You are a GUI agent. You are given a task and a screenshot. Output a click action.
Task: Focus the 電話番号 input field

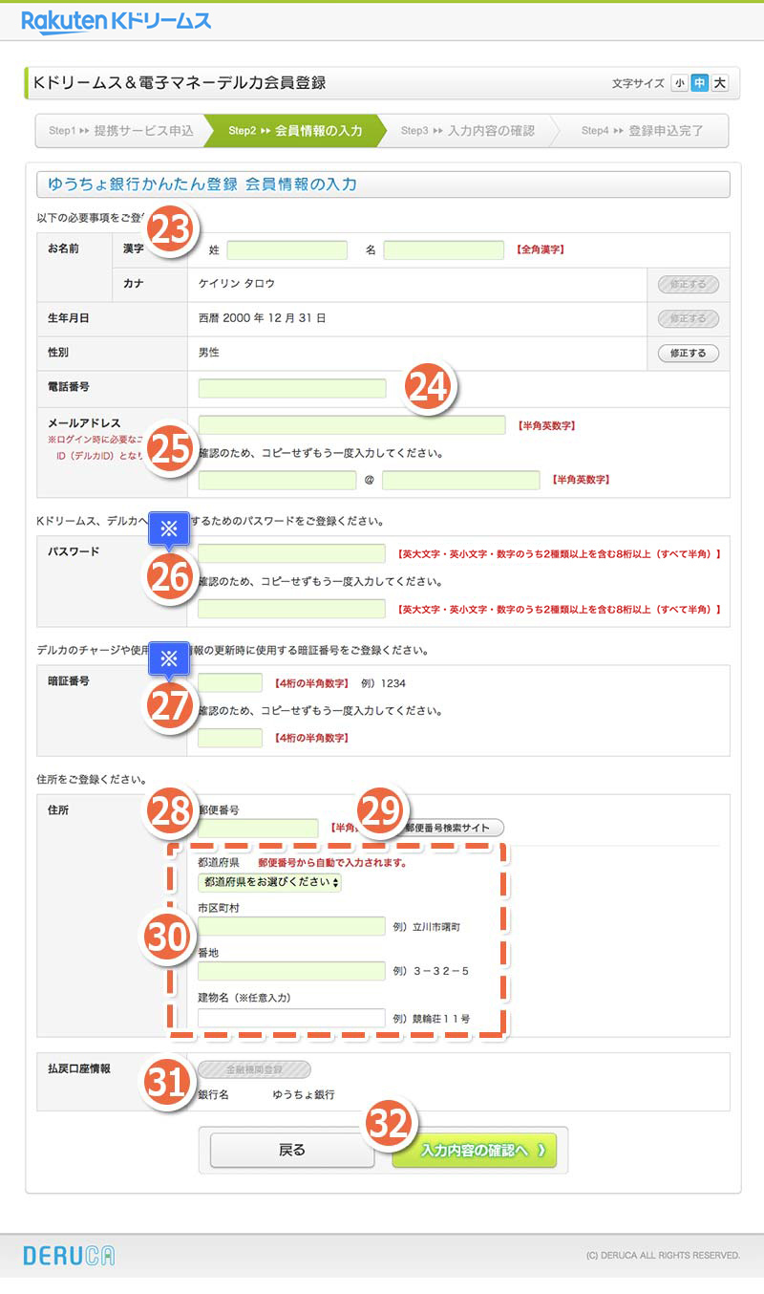coord(292,388)
